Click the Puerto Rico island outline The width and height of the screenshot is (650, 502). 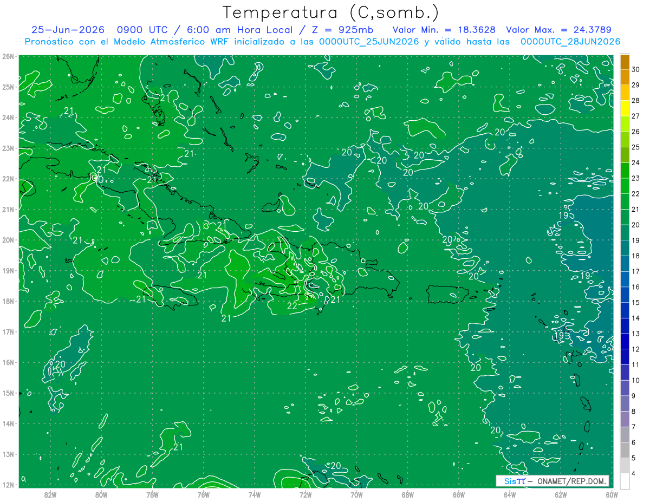pyautogui.click(x=448, y=295)
